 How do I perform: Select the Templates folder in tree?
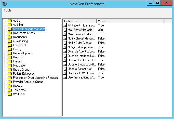click(19, 90)
